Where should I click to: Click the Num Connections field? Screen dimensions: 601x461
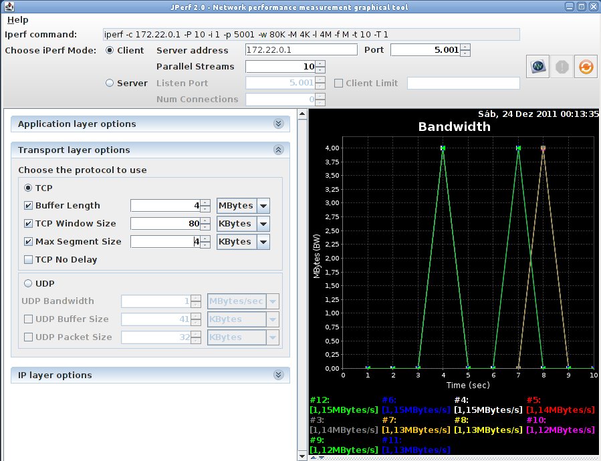pyautogui.click(x=280, y=100)
